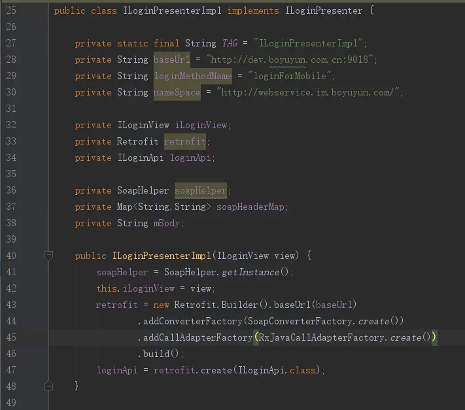This screenshot has width=465, height=410.
Task: Click the Map<String,String> type on line 37
Action: pyautogui.click(x=164, y=207)
